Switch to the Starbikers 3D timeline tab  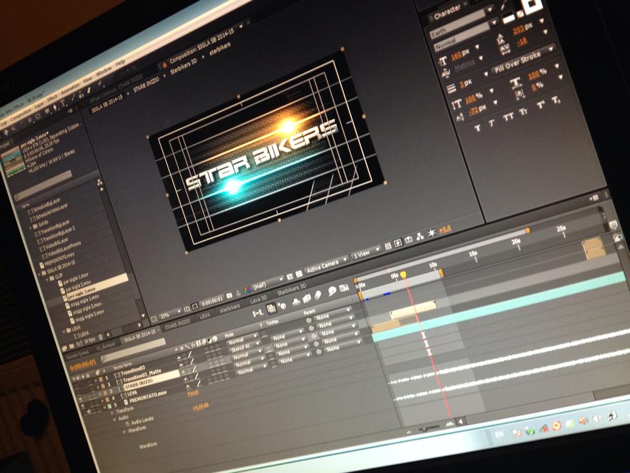tap(291, 288)
